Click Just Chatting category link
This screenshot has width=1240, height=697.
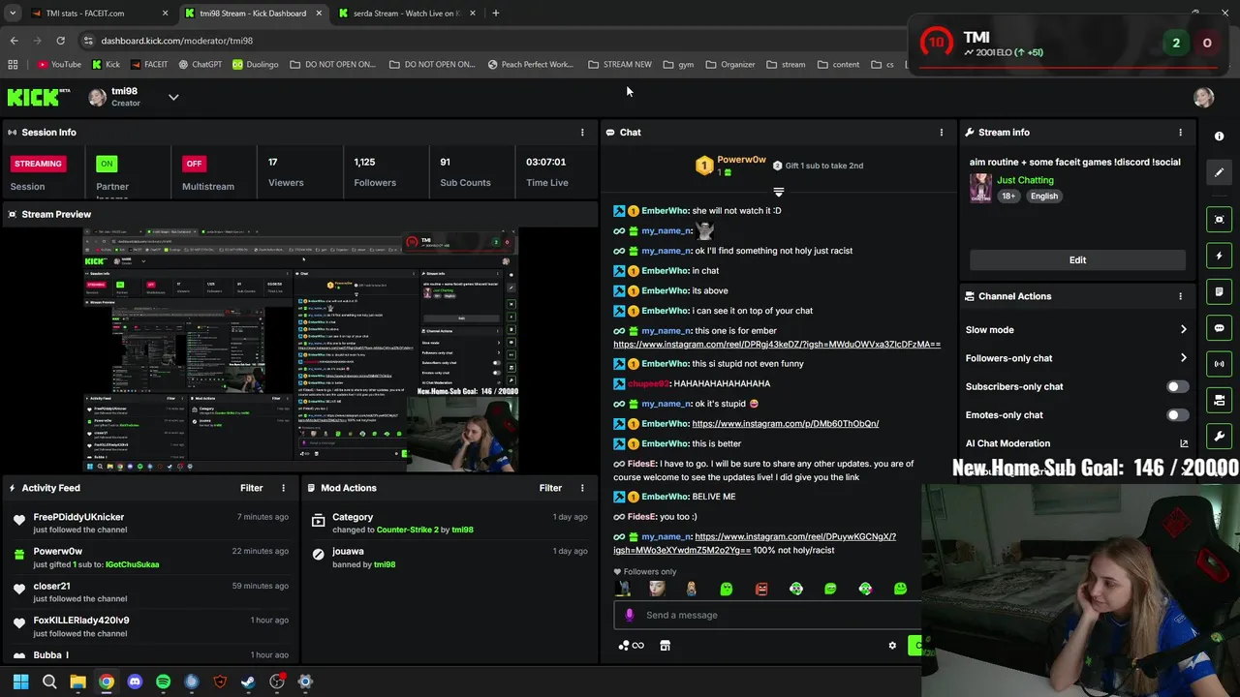(1025, 180)
